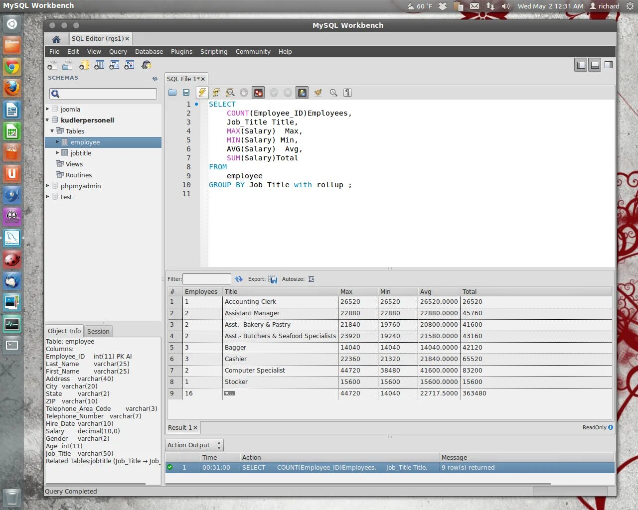Image resolution: width=638 pixels, height=510 pixels.
Task: Commit the current transaction
Action: [274, 92]
